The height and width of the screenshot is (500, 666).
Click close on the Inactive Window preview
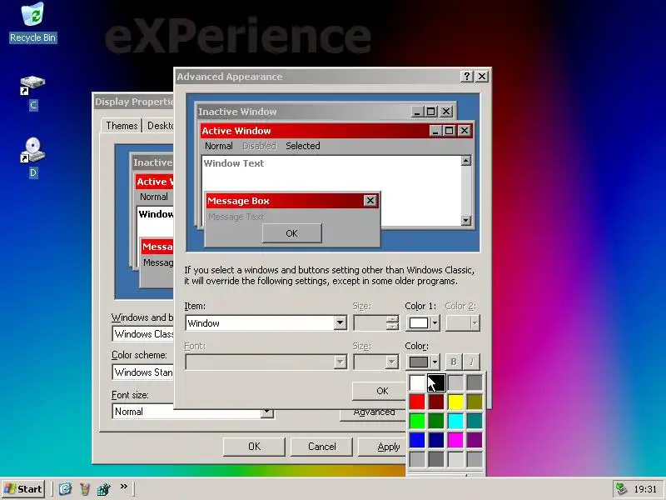446,112
